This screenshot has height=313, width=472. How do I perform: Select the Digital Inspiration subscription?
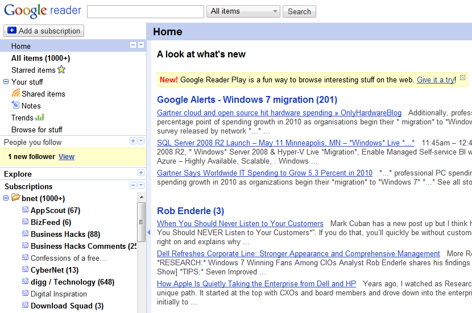(x=59, y=294)
